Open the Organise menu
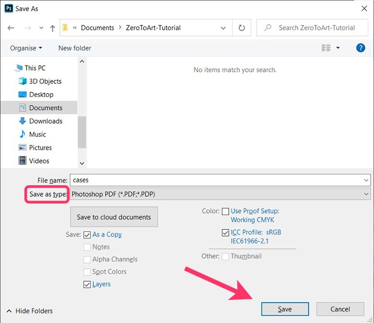 pyautogui.click(x=26, y=48)
